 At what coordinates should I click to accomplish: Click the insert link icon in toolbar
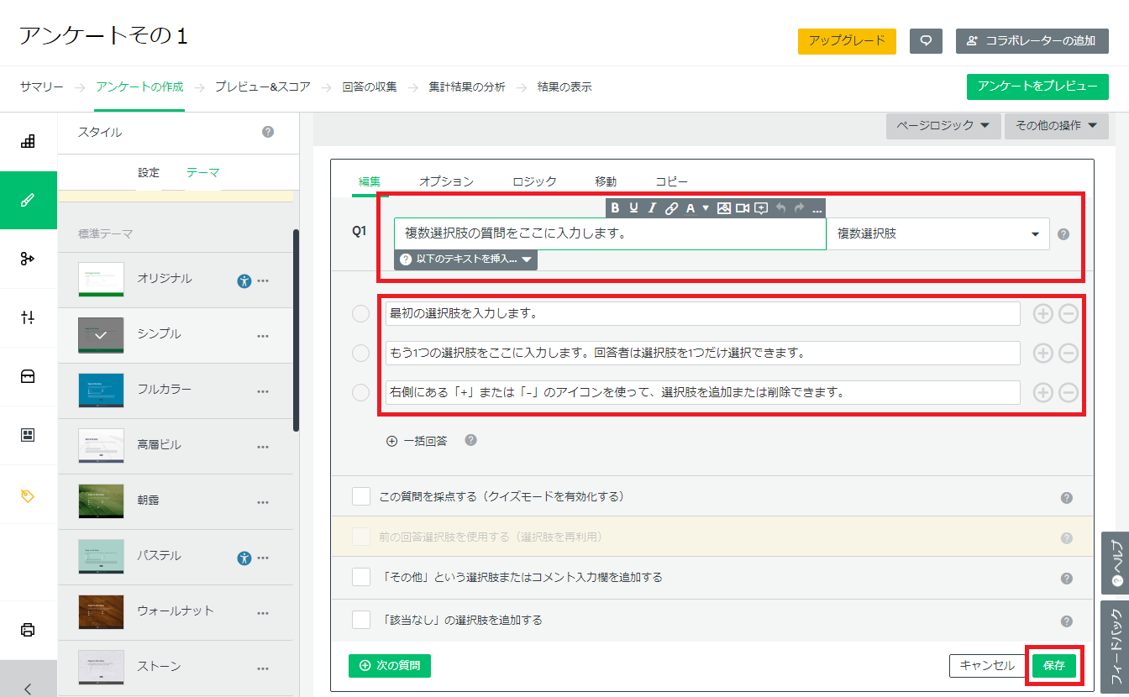(x=671, y=208)
